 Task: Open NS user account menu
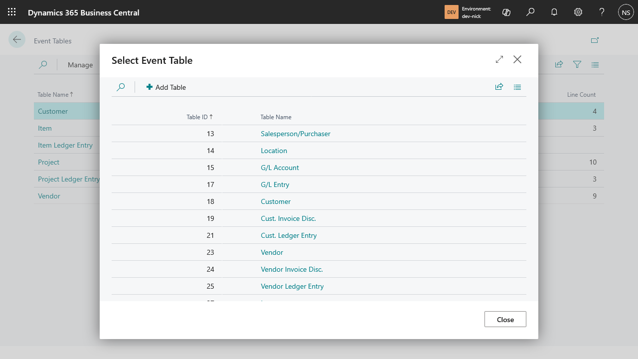point(626,12)
